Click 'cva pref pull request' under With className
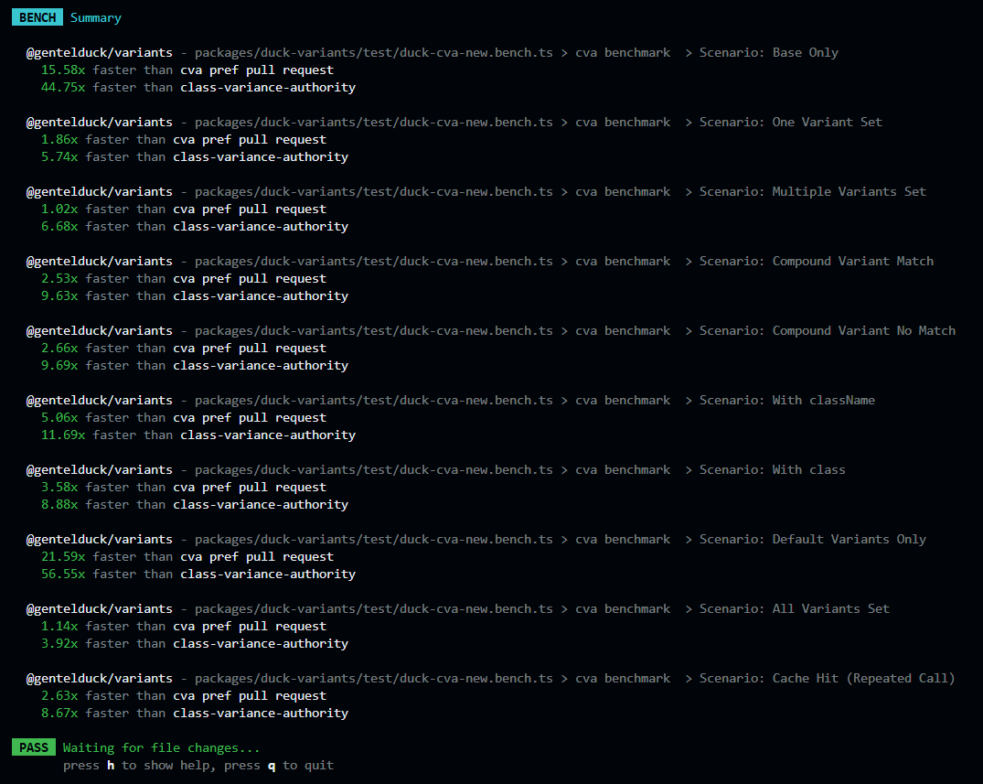983x784 pixels. click(x=250, y=418)
